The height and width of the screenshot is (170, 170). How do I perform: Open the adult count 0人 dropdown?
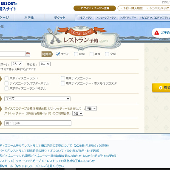(17, 64)
